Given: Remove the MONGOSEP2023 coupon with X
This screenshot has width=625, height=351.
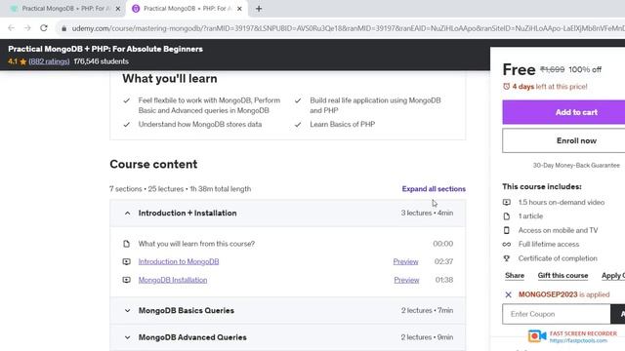Looking at the screenshot, I should [x=508, y=294].
